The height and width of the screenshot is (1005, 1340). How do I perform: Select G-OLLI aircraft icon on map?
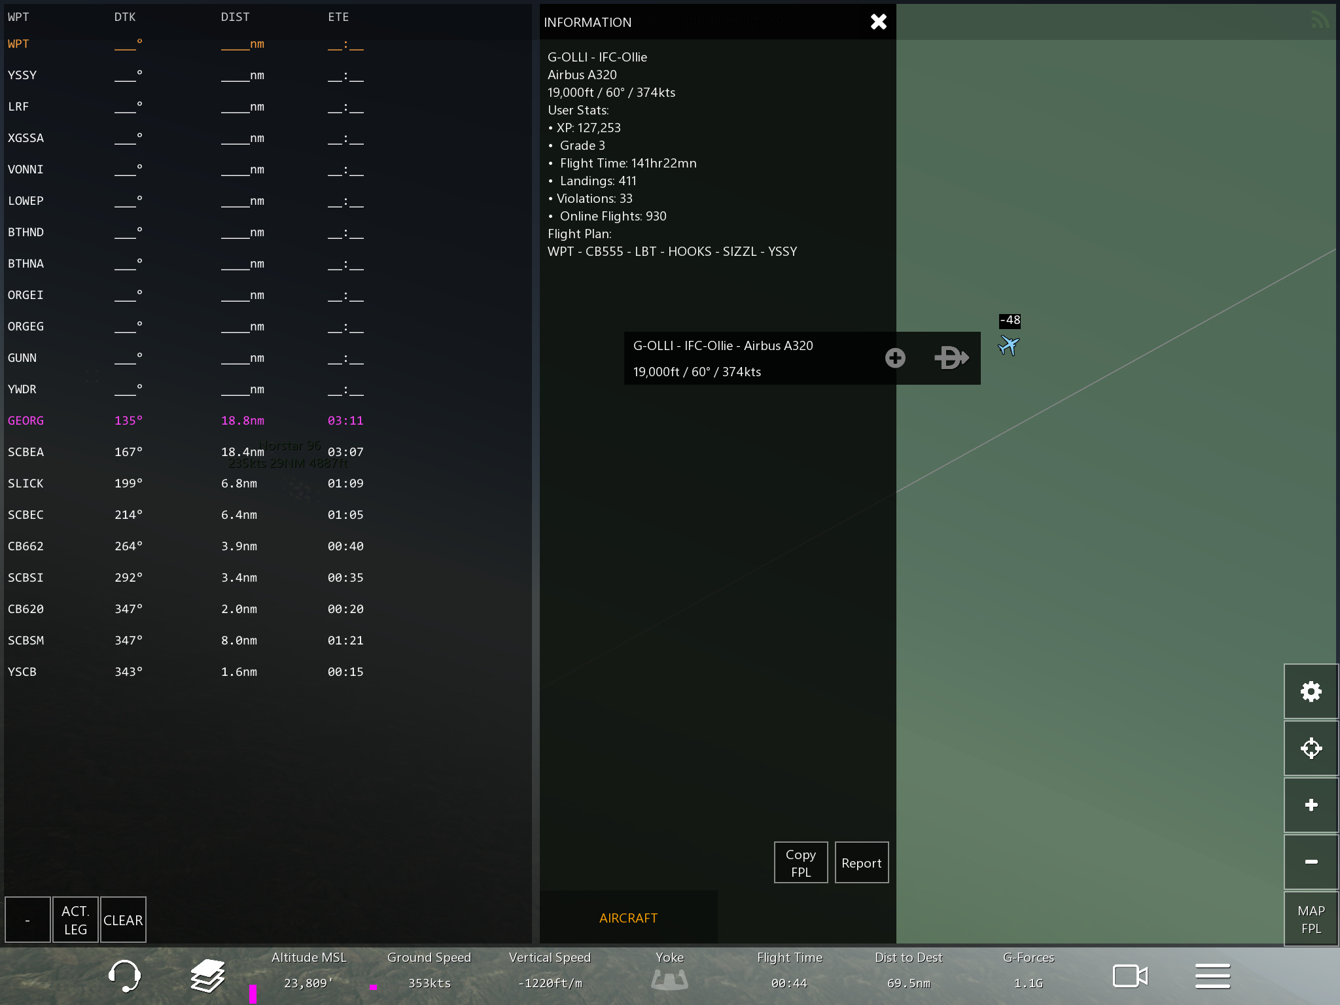coord(1008,345)
